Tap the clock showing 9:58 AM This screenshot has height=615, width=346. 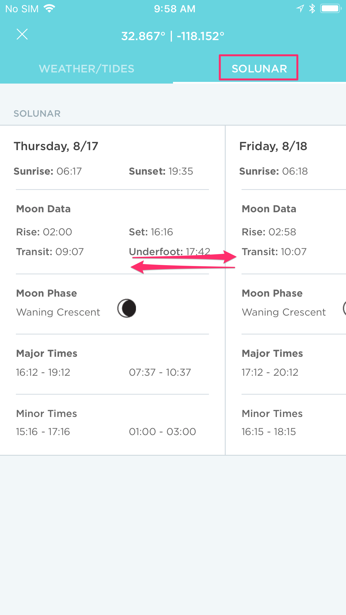tap(175, 9)
